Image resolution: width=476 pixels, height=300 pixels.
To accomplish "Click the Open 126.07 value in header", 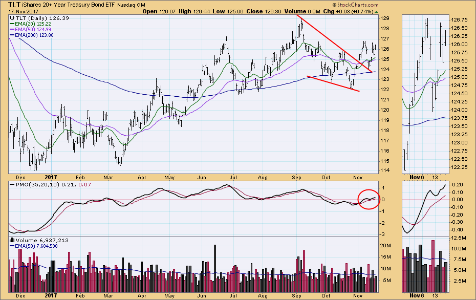I will click(x=159, y=12).
